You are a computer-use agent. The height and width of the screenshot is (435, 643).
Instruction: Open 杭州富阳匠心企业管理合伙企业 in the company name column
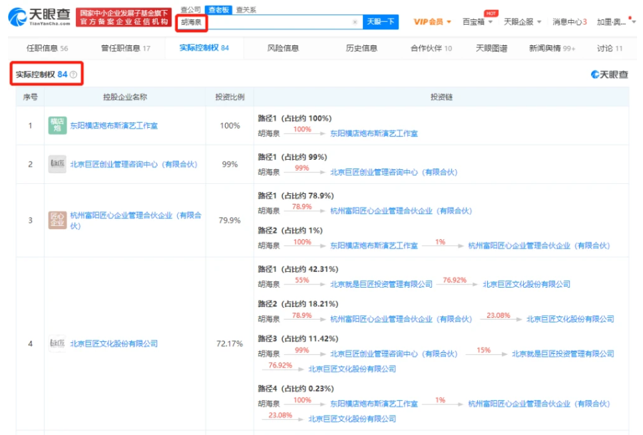click(136, 220)
